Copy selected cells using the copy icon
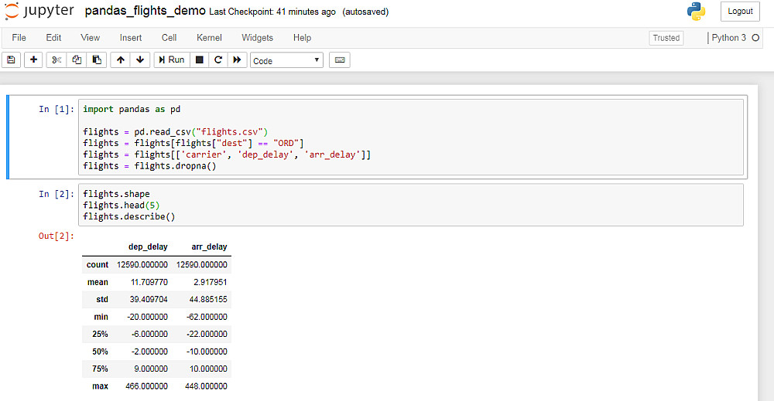This screenshot has height=401, width=774. pos(77,60)
